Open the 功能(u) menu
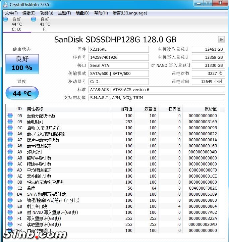Screen dimensions: 229x242 (47, 13)
